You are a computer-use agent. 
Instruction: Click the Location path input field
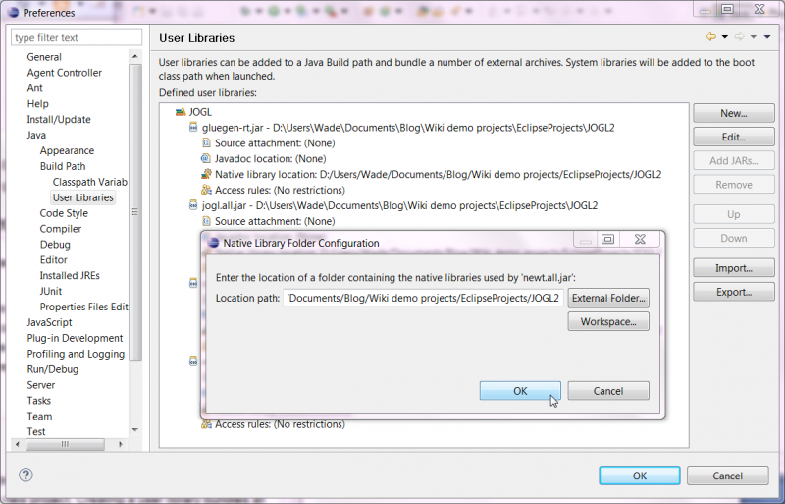pos(424,298)
